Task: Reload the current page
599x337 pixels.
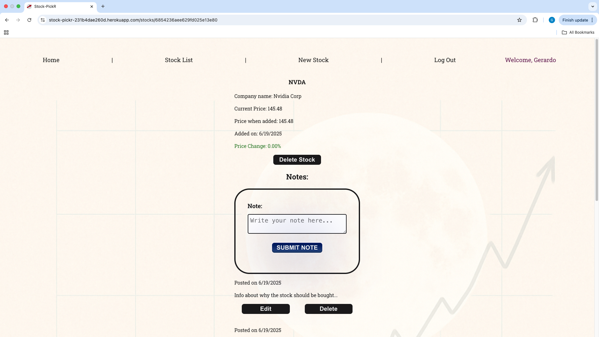Action: click(29, 20)
